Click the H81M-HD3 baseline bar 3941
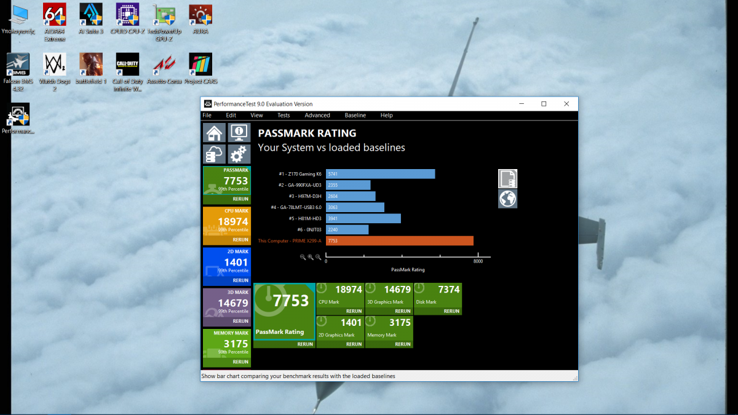This screenshot has width=738, height=415. (x=363, y=218)
